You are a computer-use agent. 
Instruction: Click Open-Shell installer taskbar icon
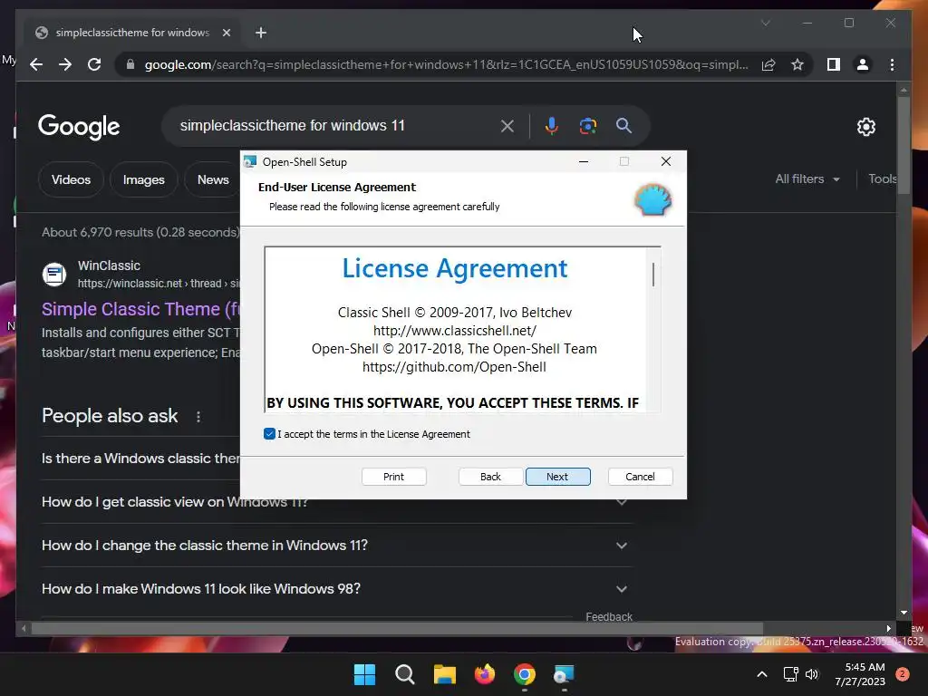[564, 674]
